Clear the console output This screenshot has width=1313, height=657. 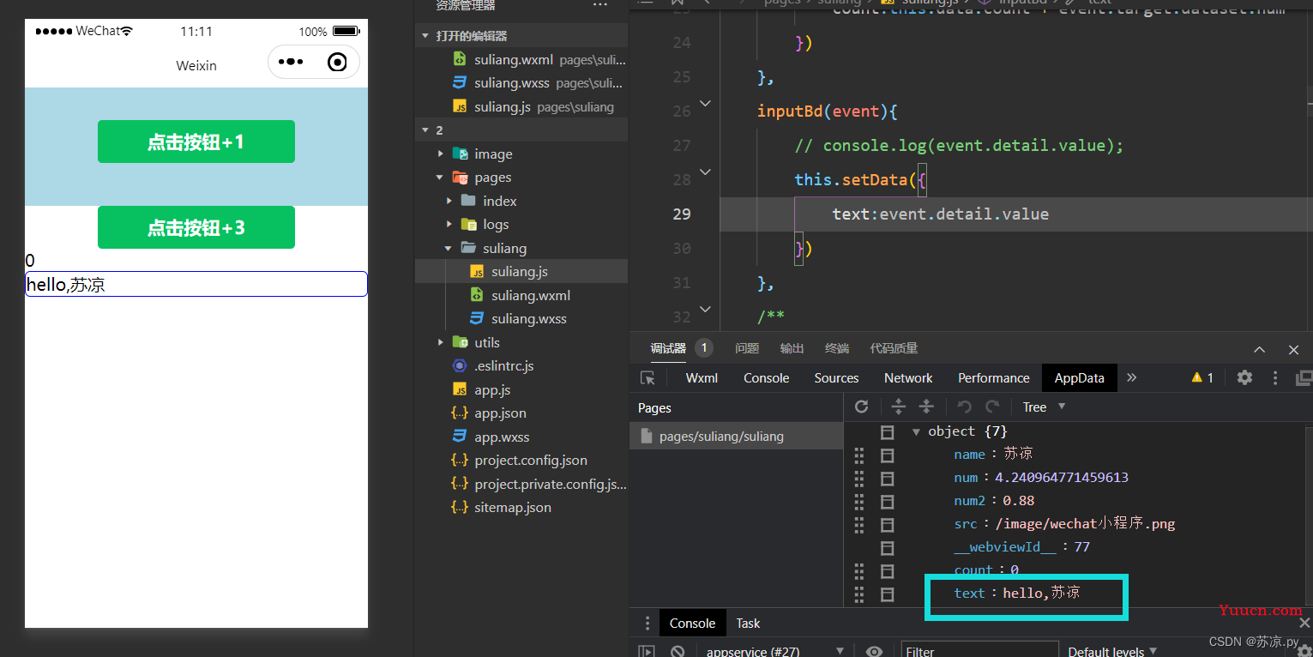(678, 652)
